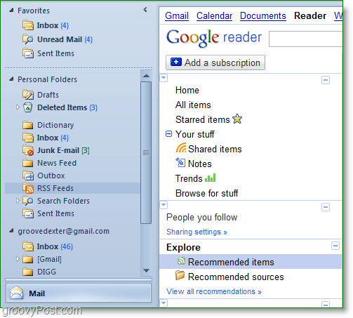Click the DIGG folder icon
353x318 pixels.
tap(28, 272)
